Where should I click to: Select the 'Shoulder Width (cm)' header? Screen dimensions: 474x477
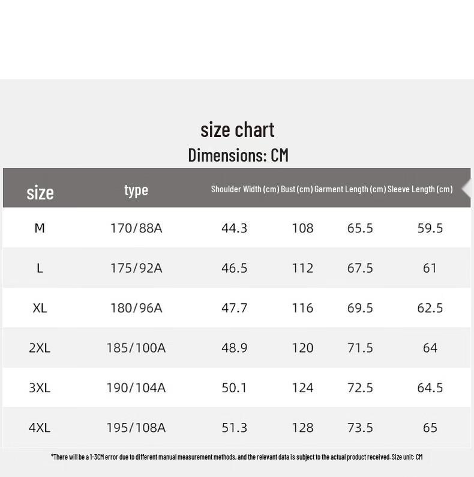point(245,189)
